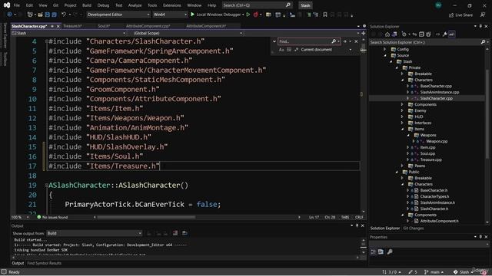Click search magnifier in Solution Explorer search
492x276 pixels.
[x=484, y=42]
